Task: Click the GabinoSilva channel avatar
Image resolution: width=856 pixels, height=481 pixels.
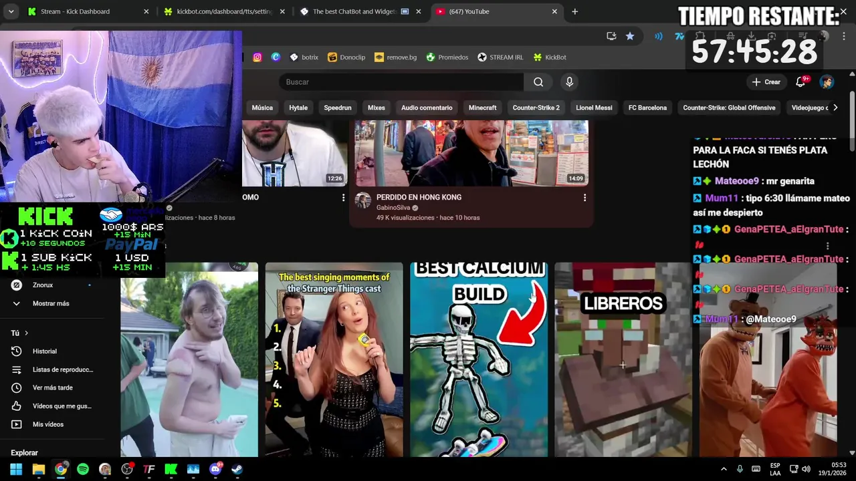Action: pos(362,200)
